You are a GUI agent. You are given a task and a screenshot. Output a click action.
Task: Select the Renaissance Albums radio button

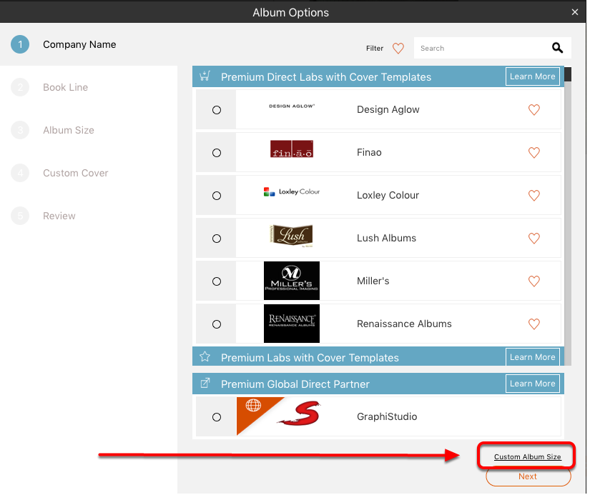click(x=217, y=324)
